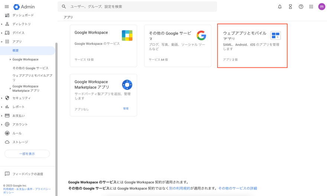Click the dashboard icon in sidebar

coord(7,15)
